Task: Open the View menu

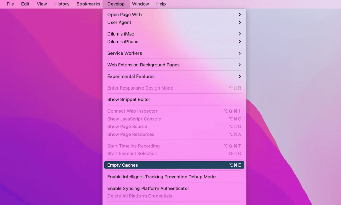Action: (x=42, y=4)
